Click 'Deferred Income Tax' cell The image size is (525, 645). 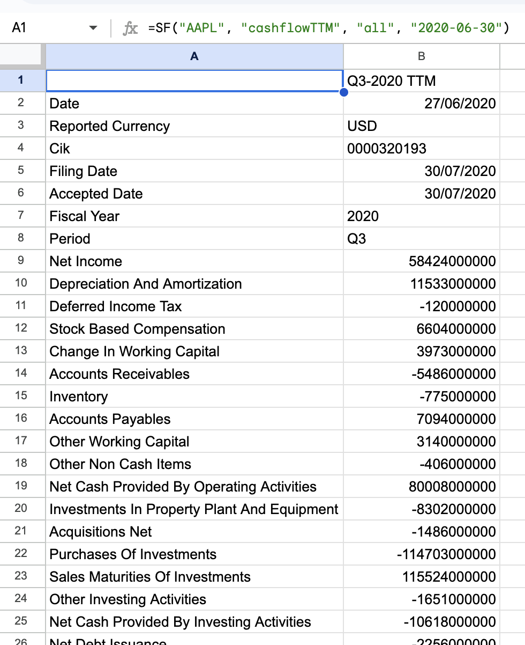pyautogui.click(x=194, y=306)
